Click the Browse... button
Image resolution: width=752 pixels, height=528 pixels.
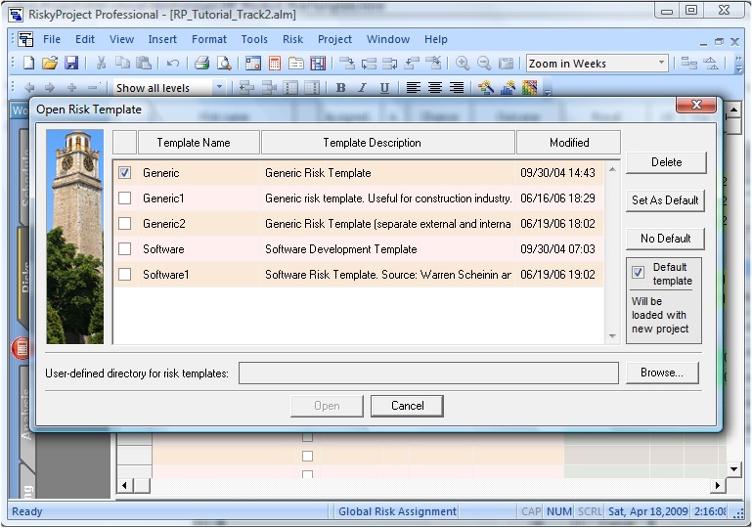662,373
